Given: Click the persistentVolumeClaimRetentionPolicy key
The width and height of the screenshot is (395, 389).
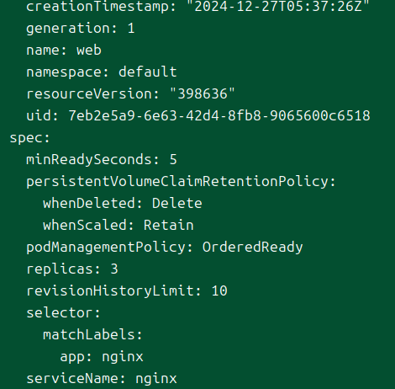Looking at the screenshot, I should coord(181,181).
